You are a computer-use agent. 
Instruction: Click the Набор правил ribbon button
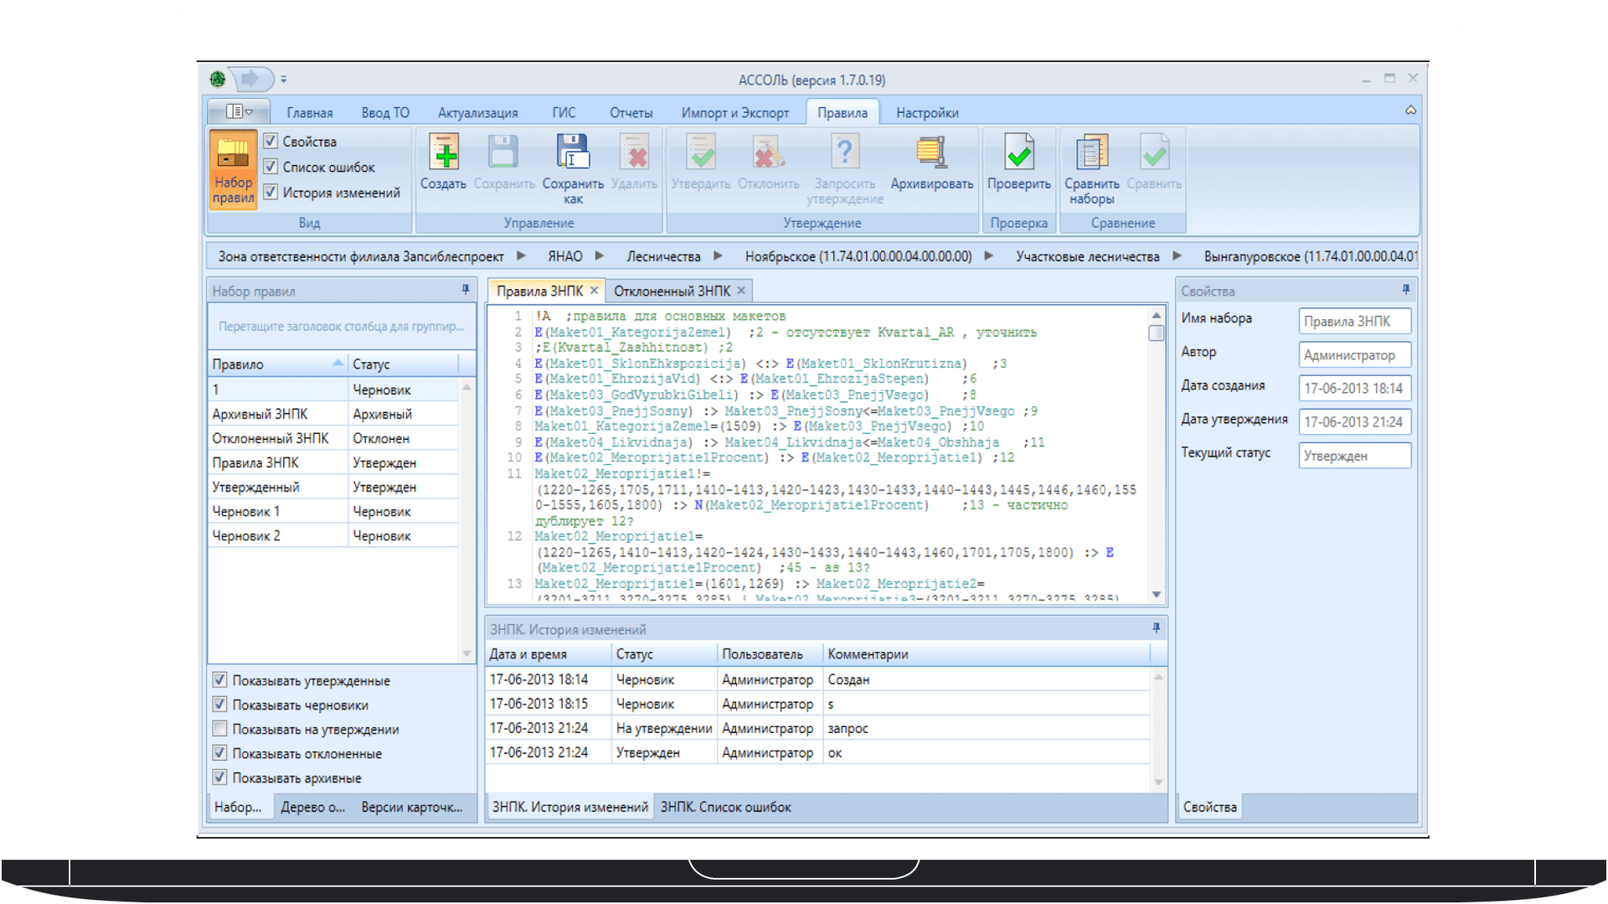(233, 169)
